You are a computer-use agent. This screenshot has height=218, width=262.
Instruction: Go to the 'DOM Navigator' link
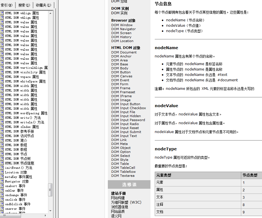(x=123, y=29)
